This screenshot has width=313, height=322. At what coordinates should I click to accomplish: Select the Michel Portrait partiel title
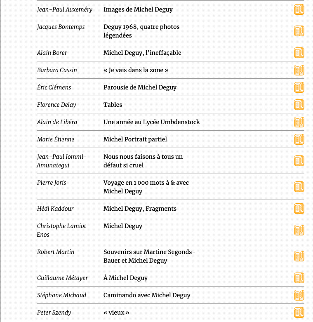(135, 139)
